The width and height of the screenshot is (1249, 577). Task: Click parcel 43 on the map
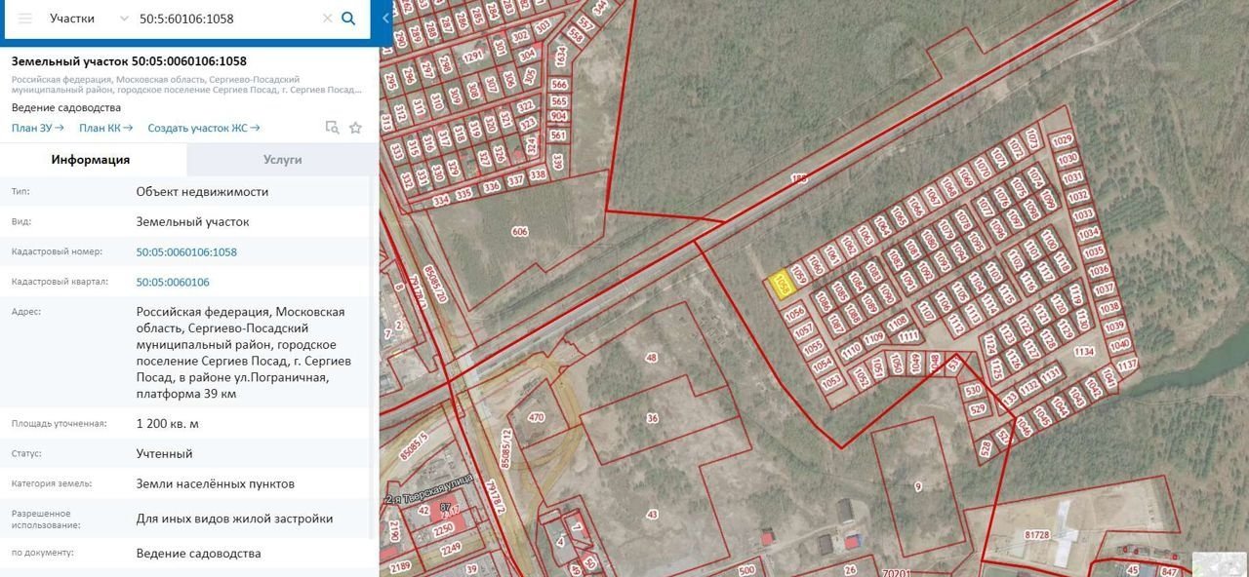pos(652,514)
